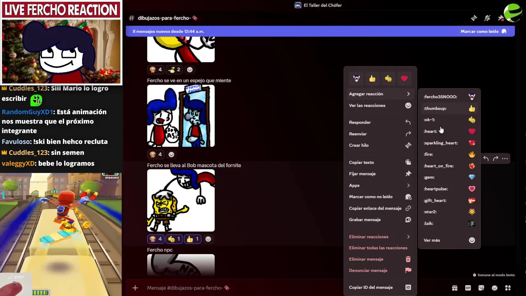Click the hashtag icon beside dibujazos-para-fercho
526x296 pixels.
[131, 18]
